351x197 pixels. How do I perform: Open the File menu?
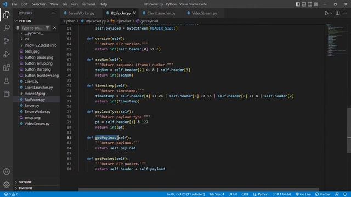pos(14,4)
